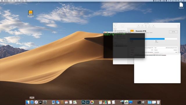Open the Help menu
The image size is (186, 105).
[x=26, y=1]
